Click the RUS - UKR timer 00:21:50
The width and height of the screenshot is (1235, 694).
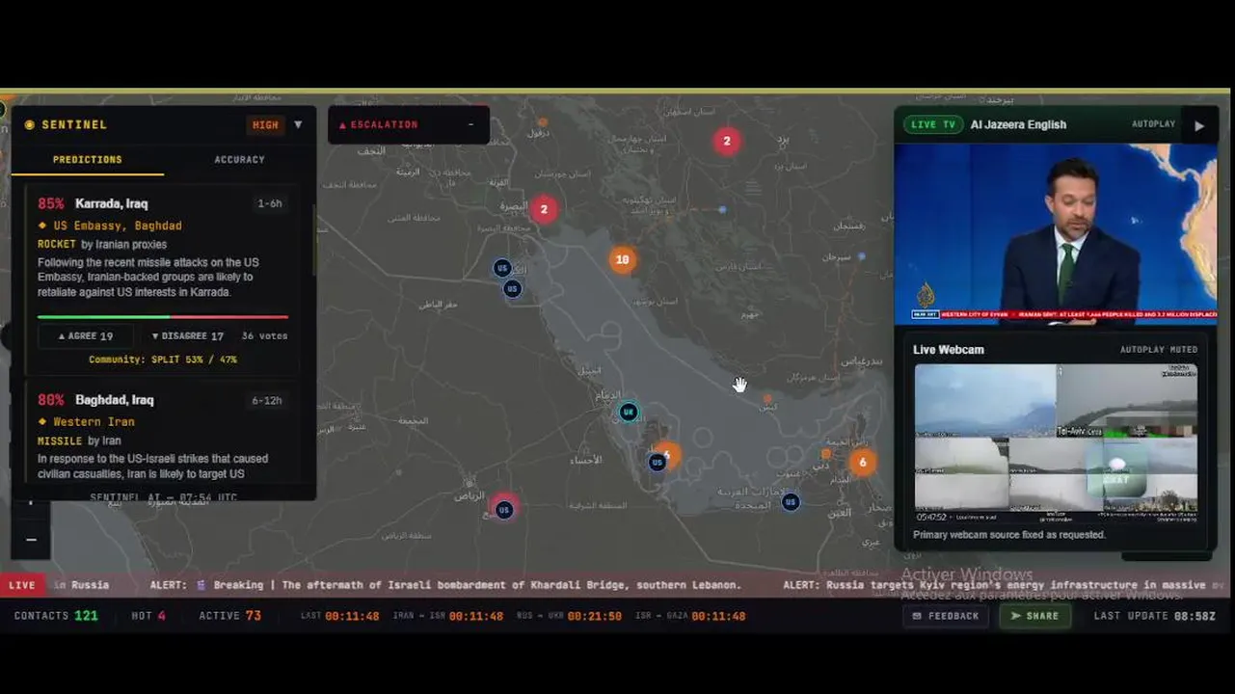click(x=570, y=616)
